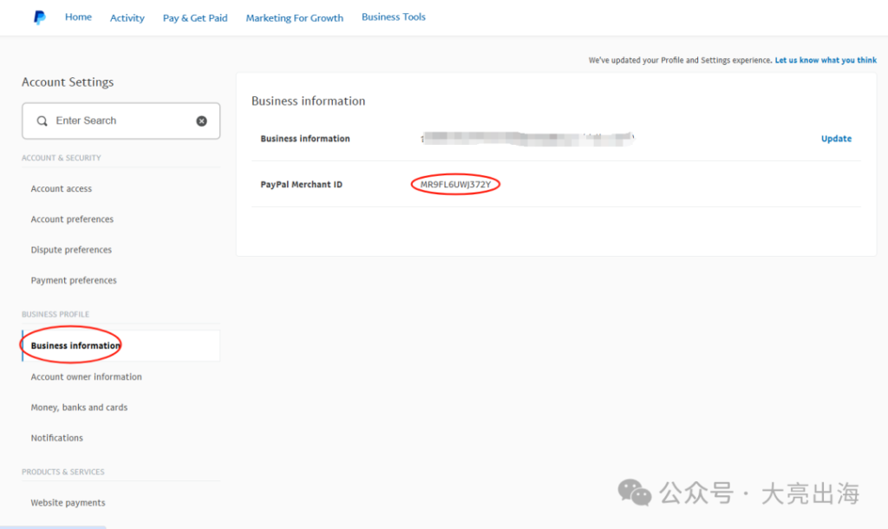Open the Pay & Get Paid menu
The width and height of the screenshot is (888, 529).
click(195, 18)
